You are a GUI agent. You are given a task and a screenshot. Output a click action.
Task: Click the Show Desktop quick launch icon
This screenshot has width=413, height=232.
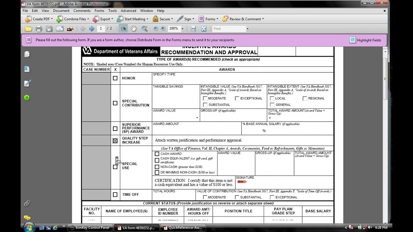42,227
